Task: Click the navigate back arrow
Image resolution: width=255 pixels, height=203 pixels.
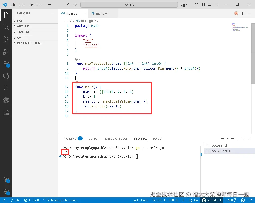Action: (x=69, y=5)
